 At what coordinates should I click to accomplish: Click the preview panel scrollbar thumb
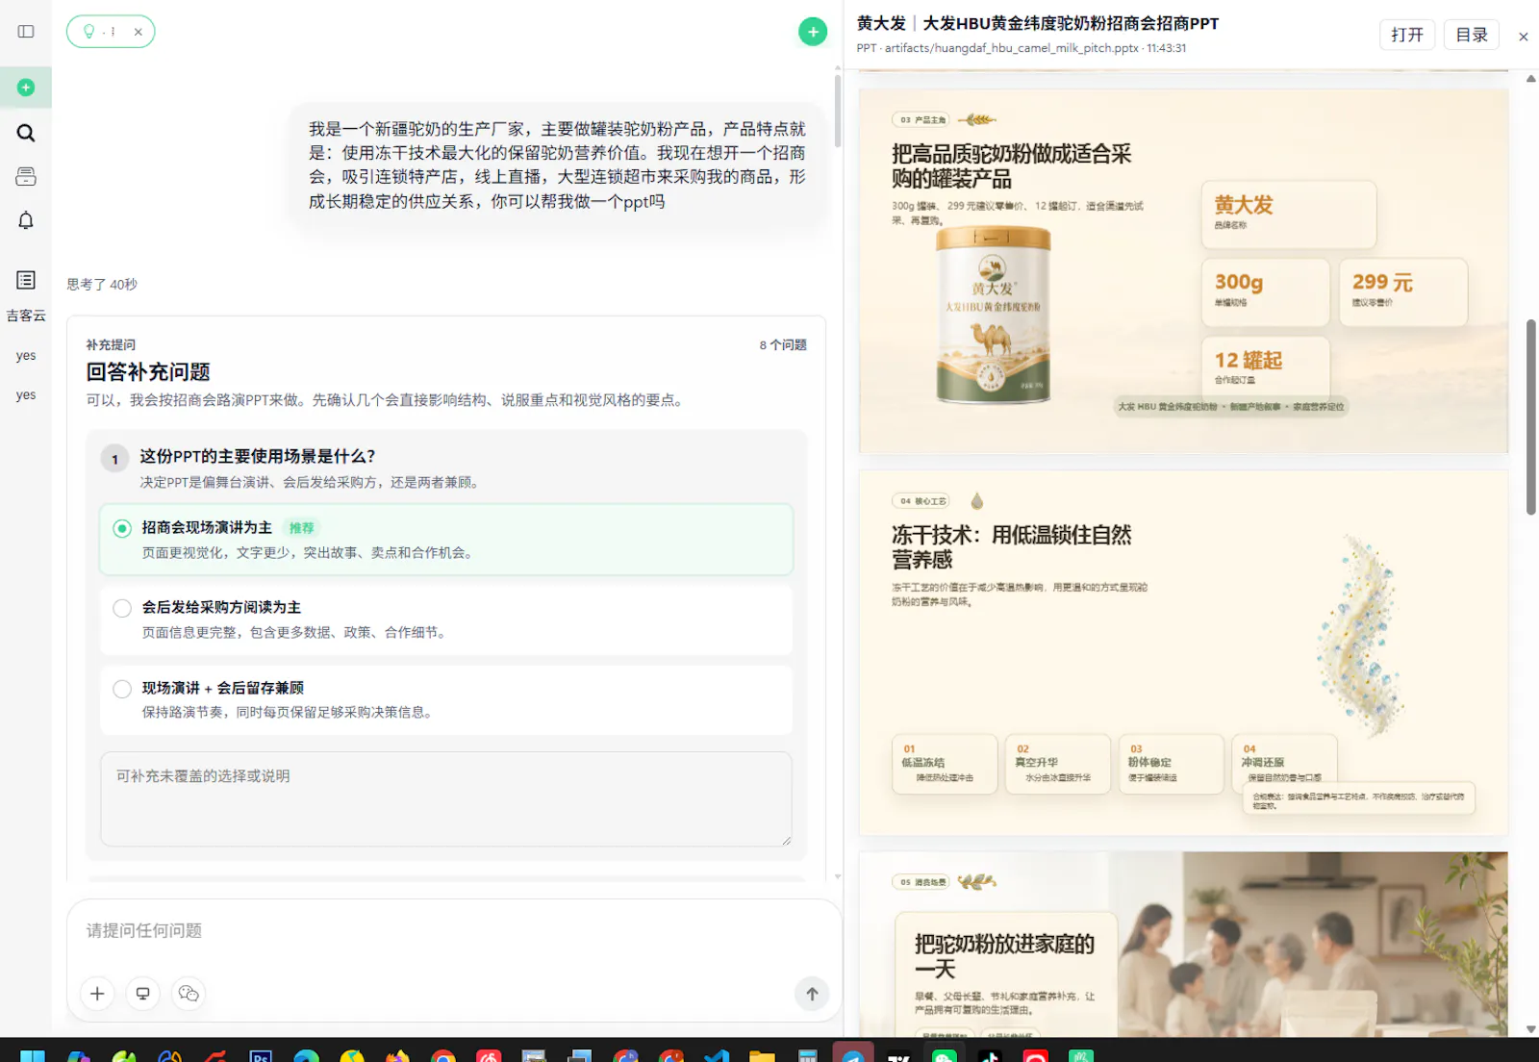point(1531,417)
